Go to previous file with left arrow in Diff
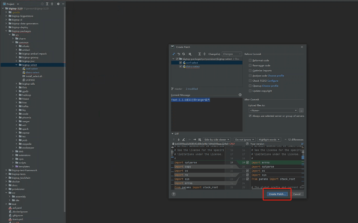The width and height of the screenshot is (358, 223). [190, 139]
